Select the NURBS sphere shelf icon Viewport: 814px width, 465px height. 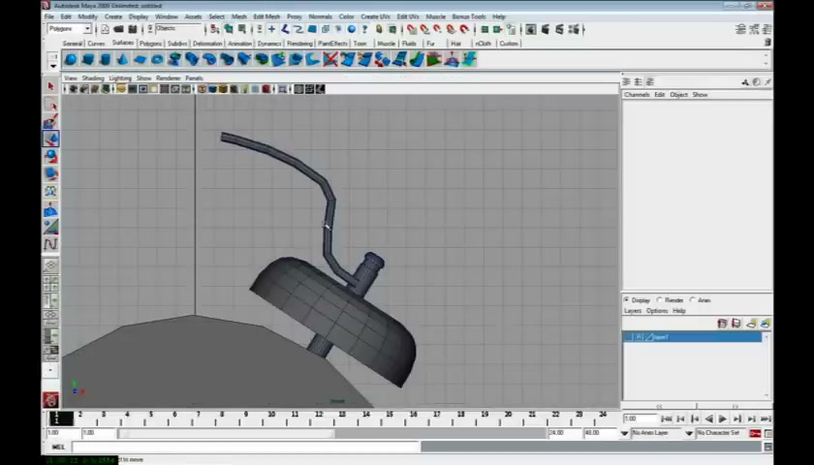coord(71,60)
